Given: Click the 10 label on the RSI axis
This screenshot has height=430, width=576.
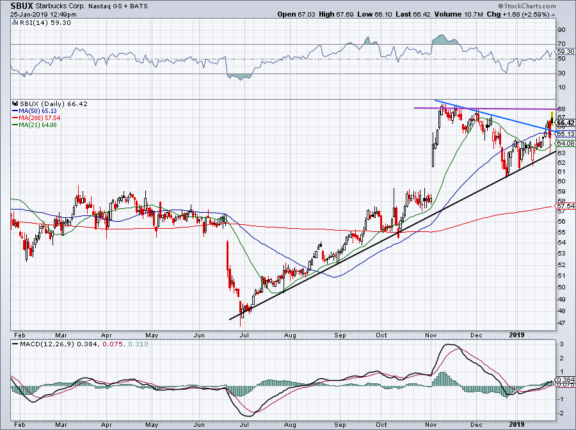Looking at the screenshot, I should 561,88.
